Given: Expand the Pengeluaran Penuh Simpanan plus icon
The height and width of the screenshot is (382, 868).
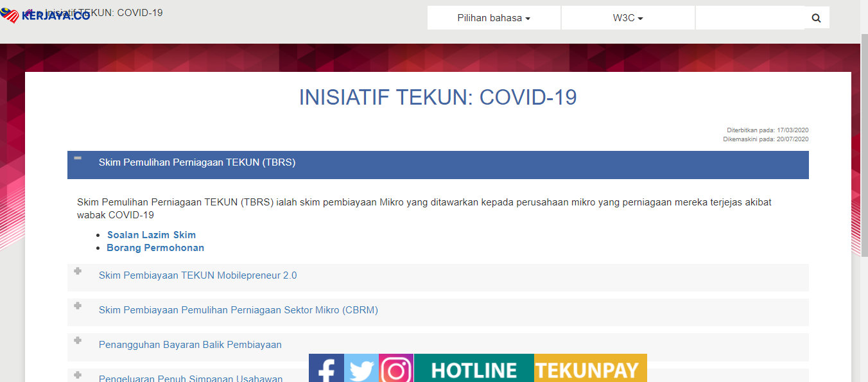Looking at the screenshot, I should pos(78,375).
